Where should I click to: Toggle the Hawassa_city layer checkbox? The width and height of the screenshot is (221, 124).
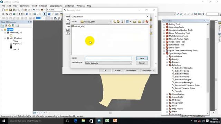8,32
